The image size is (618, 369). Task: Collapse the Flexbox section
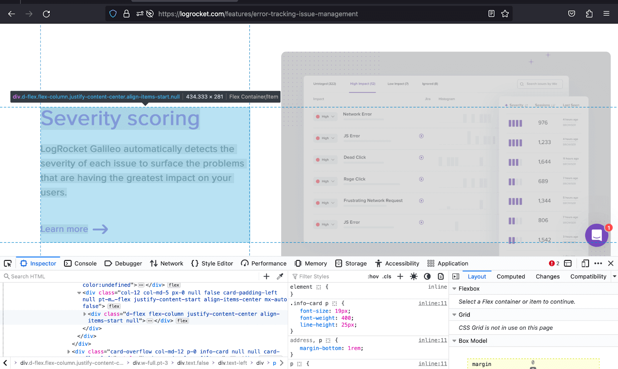455,289
